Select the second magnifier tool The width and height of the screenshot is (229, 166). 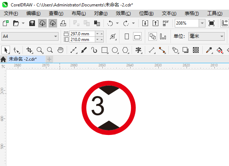[50, 50]
